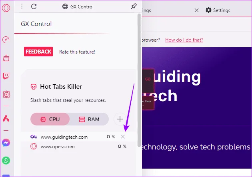Viewport: 252px width, 177px height.
Task: Switch to the Settings tab
Action: click(x=218, y=10)
